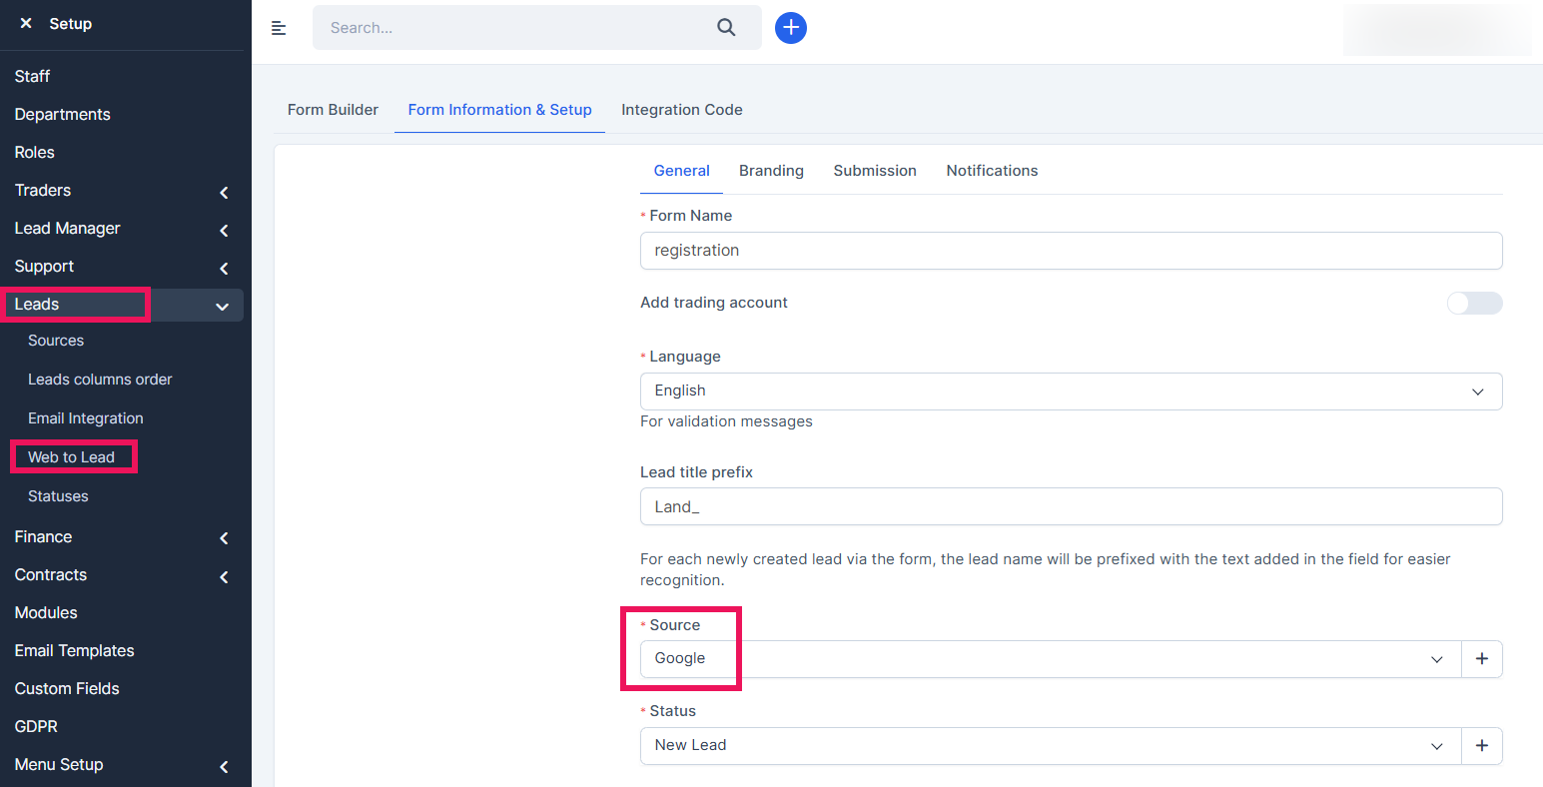Select the Branding sub-tab
1543x787 pixels.
pyautogui.click(x=771, y=171)
